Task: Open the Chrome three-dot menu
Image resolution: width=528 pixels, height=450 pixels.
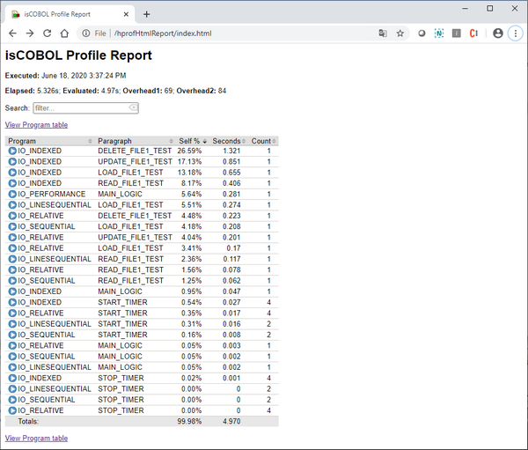Action: click(515, 33)
